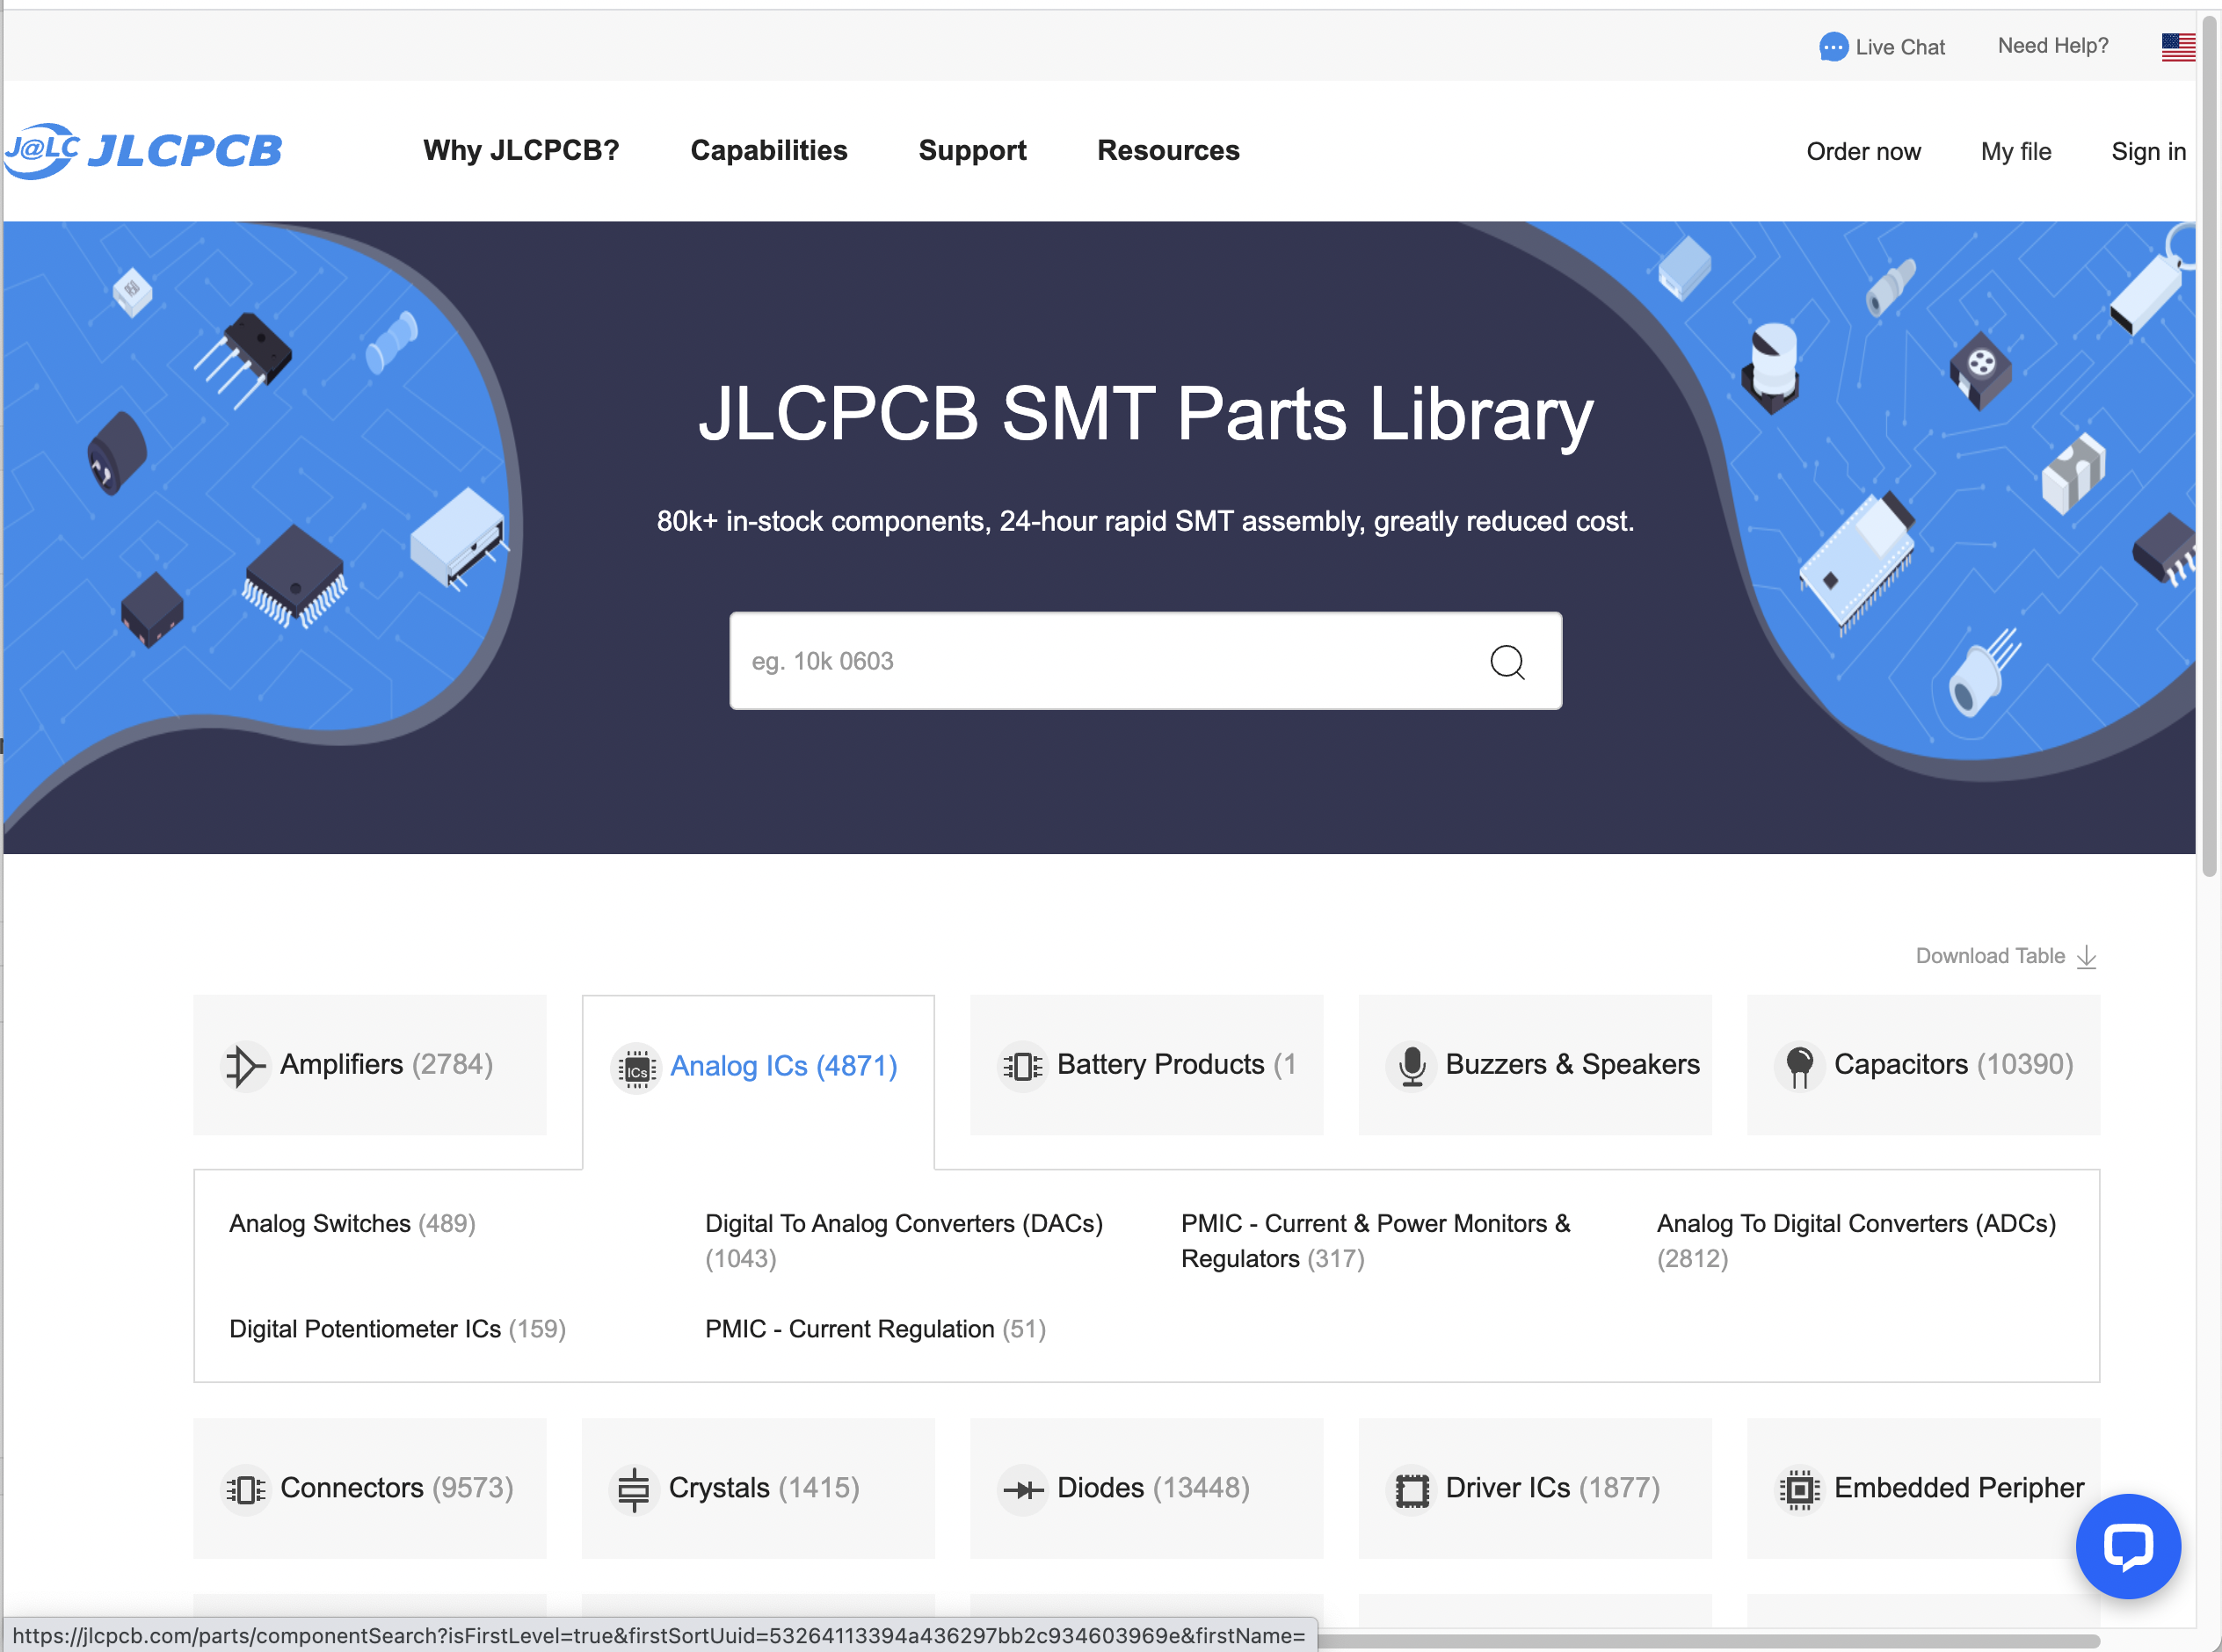The width and height of the screenshot is (2222, 1652).
Task: Click the Capacitors icon
Action: 1799,1066
